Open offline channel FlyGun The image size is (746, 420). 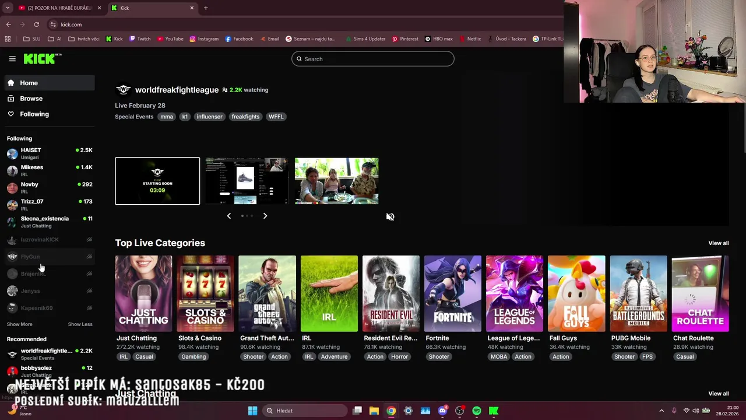50,257
